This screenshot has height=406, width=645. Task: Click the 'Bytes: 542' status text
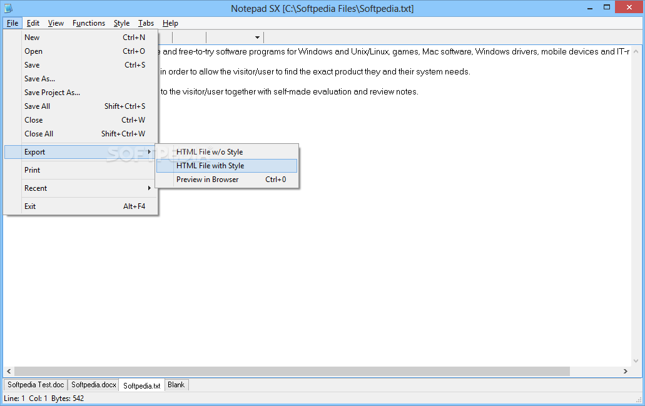(68, 398)
